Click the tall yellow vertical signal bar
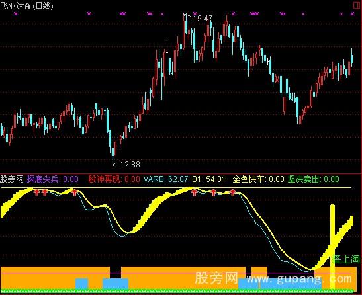 coord(332,247)
